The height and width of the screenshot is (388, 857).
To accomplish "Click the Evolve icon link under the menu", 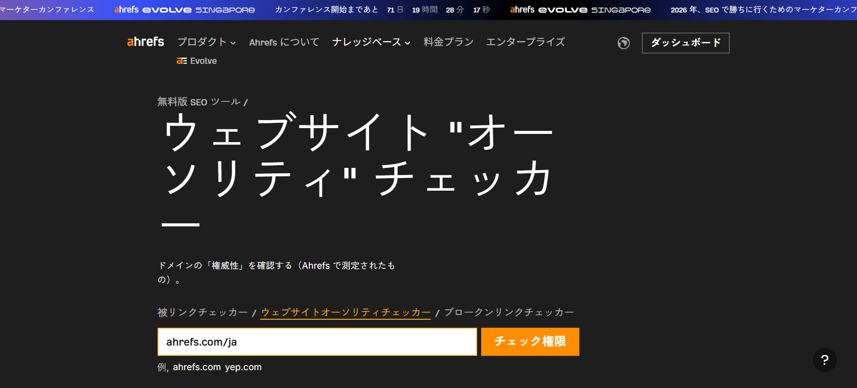I will point(197,61).
